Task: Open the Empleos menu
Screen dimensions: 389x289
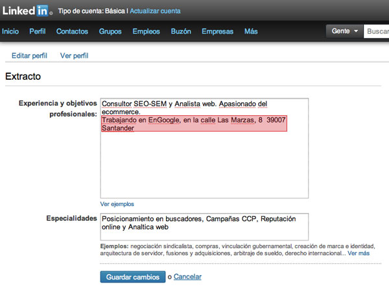Action: [146, 31]
